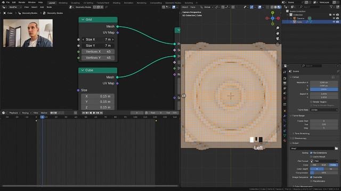341x191 pixels.
Task: Toggle the Overwrite checkbox
Action: [x=311, y=177]
